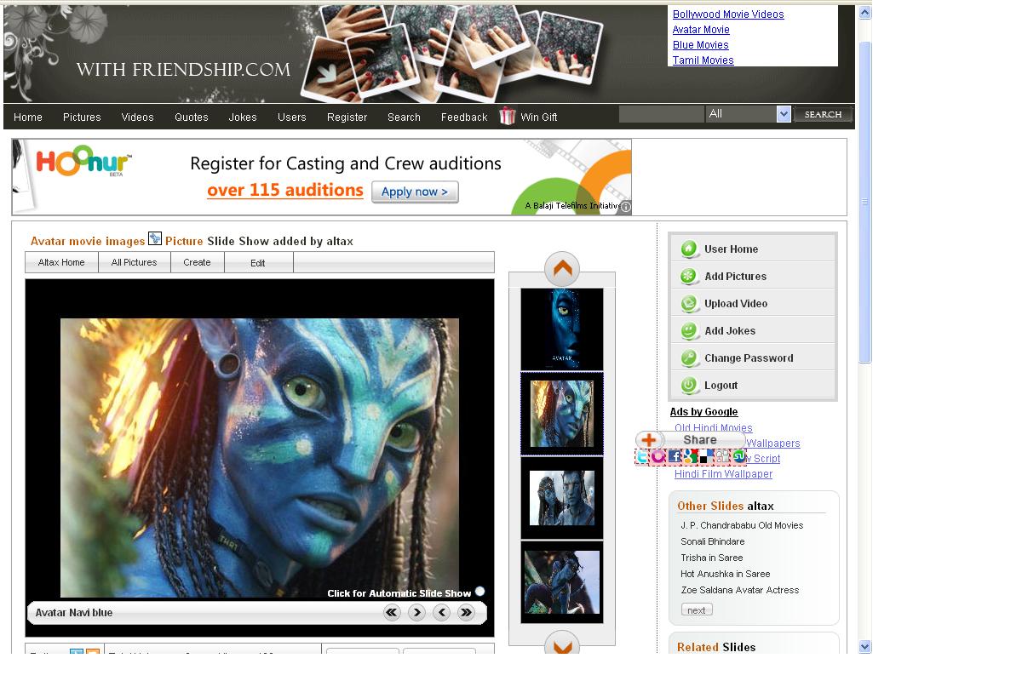This screenshot has width=1022, height=681.
Task: Click the Logout power icon
Action: click(690, 386)
